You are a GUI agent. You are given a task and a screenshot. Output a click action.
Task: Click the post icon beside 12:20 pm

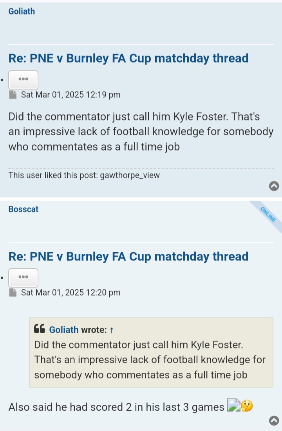click(13, 293)
